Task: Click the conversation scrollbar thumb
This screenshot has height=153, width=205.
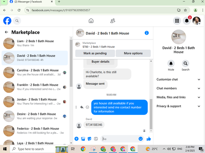Action: tap(151, 114)
